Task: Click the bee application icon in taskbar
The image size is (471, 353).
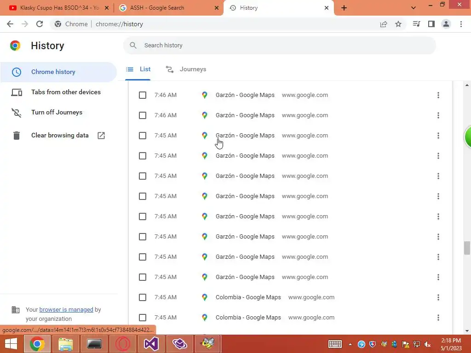Action: (208, 344)
